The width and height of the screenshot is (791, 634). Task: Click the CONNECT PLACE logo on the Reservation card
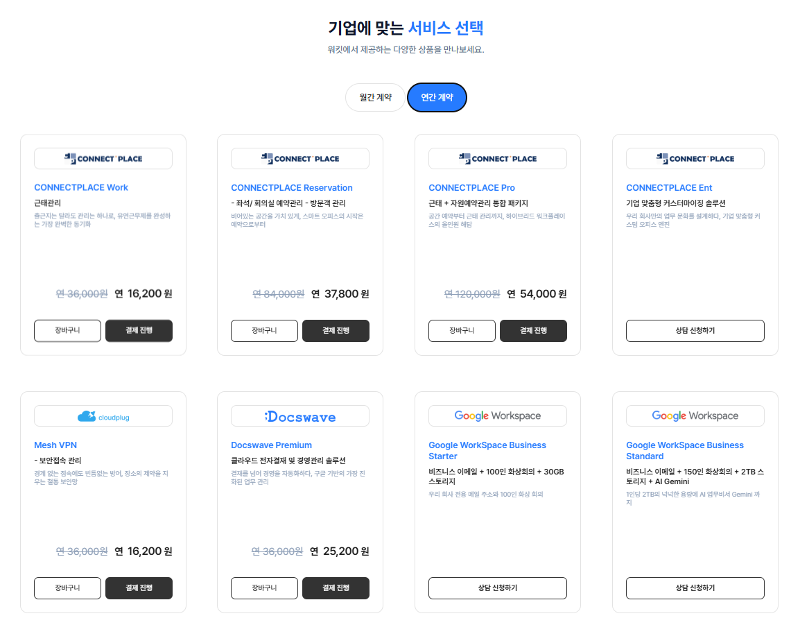(300, 158)
